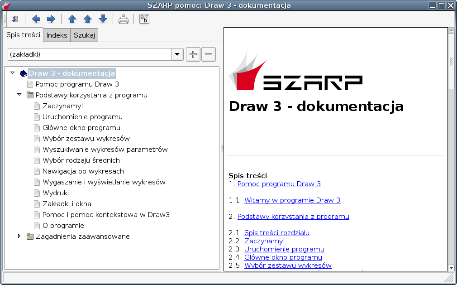Select tree item Wybór rodzaju średnich

(x=81, y=160)
